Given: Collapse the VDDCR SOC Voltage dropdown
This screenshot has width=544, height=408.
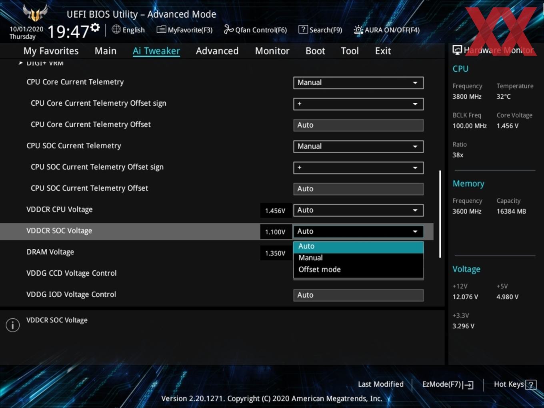Looking at the screenshot, I should click(358, 231).
